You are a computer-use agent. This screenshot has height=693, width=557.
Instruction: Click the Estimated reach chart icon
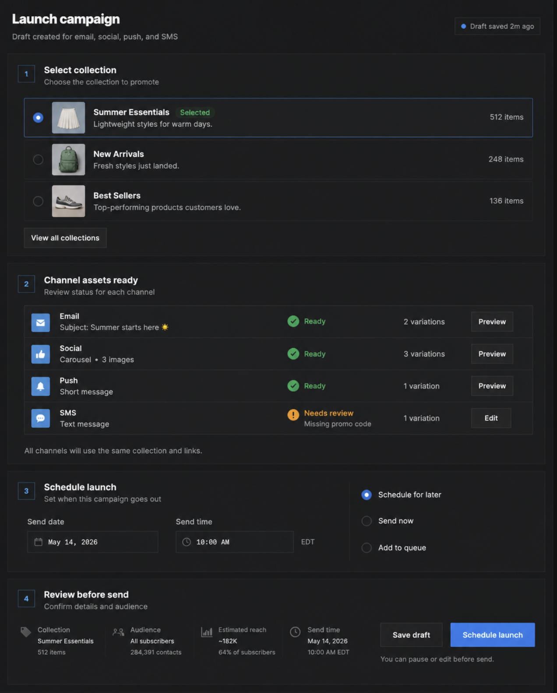pos(207,632)
